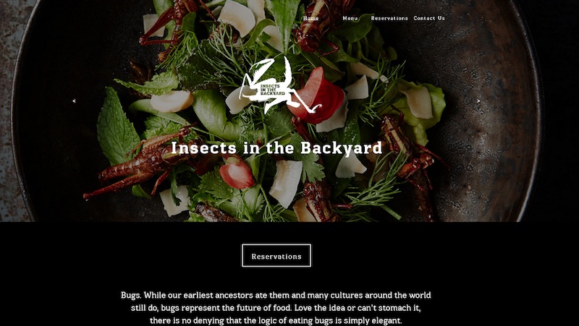The width and height of the screenshot is (579, 326).
Task: Click the "Insects in the Backyard" heading
Action: click(x=276, y=148)
